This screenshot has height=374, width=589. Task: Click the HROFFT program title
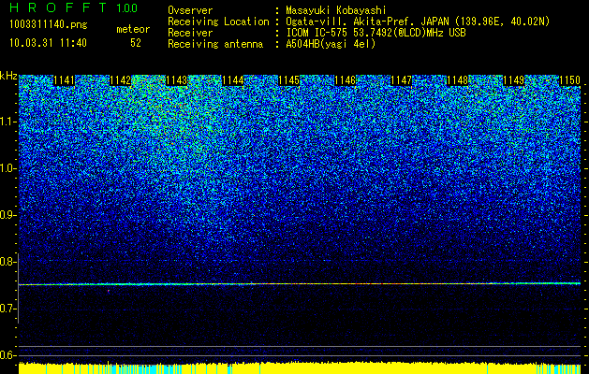pyautogui.click(x=57, y=7)
